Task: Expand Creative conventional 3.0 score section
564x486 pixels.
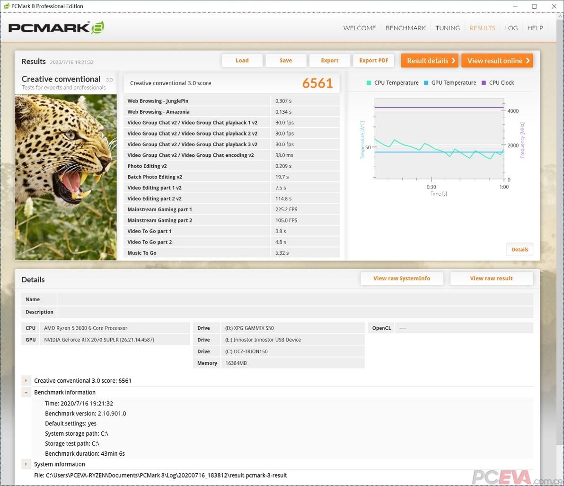Action: (26, 380)
